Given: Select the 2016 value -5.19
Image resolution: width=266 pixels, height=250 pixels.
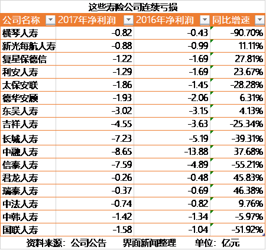Looking at the screenshot, I should [199, 138].
